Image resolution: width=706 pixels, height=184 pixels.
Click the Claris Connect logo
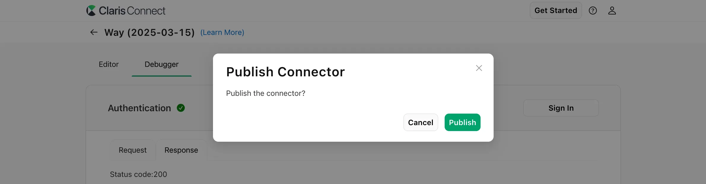coord(126,10)
